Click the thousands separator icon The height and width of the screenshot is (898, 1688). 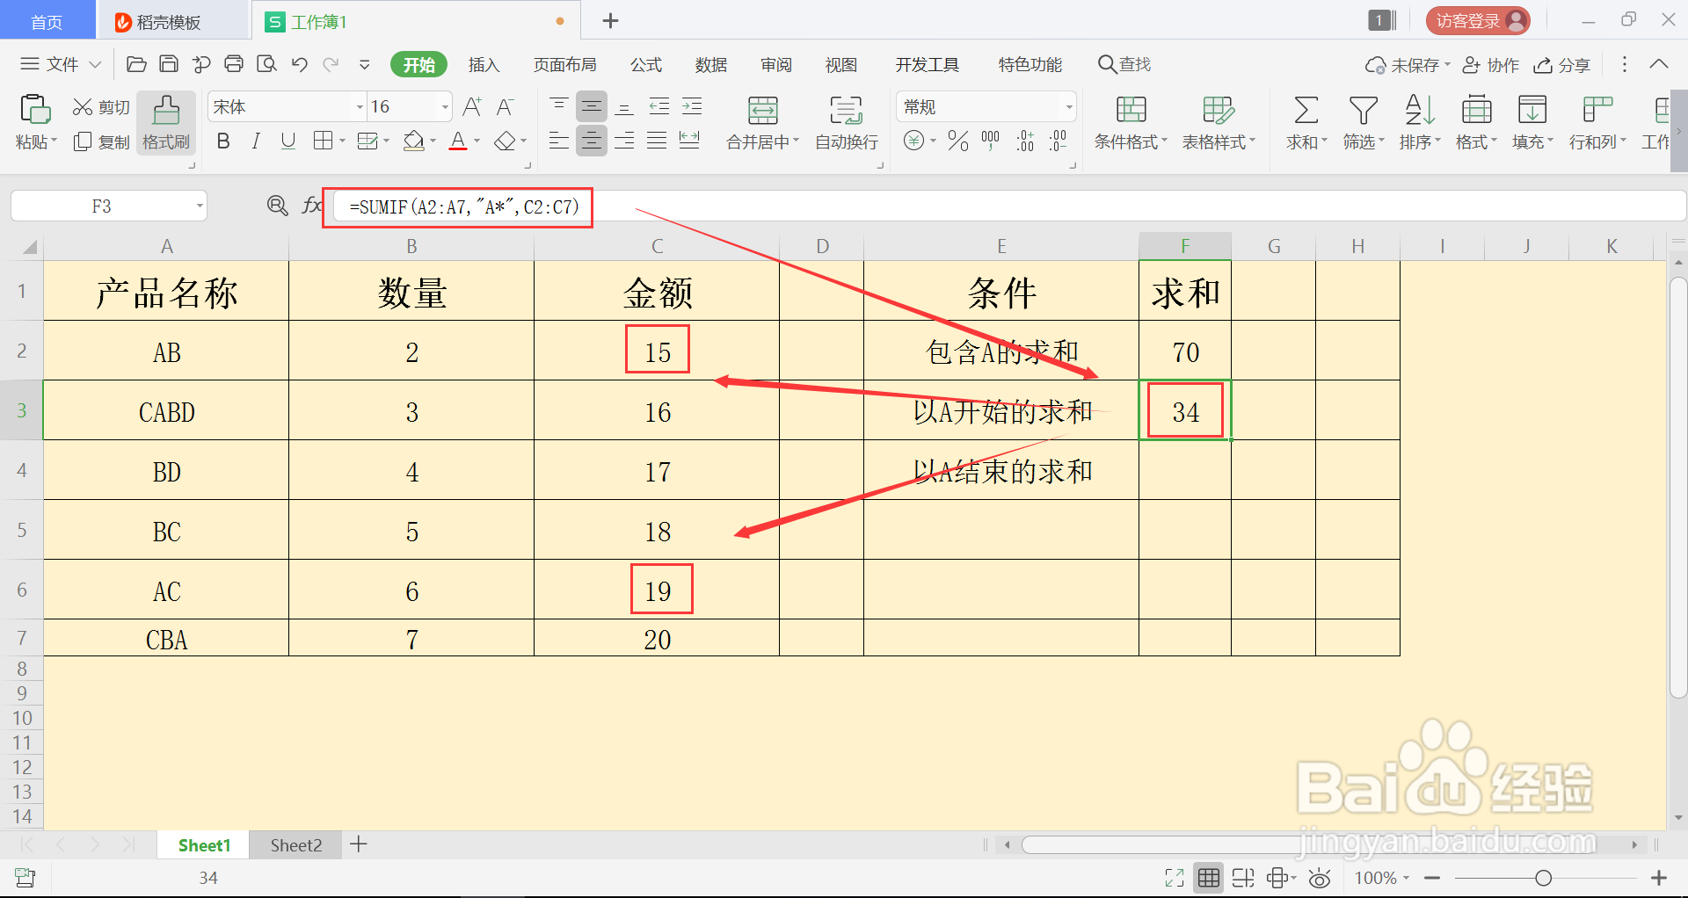[x=991, y=141]
